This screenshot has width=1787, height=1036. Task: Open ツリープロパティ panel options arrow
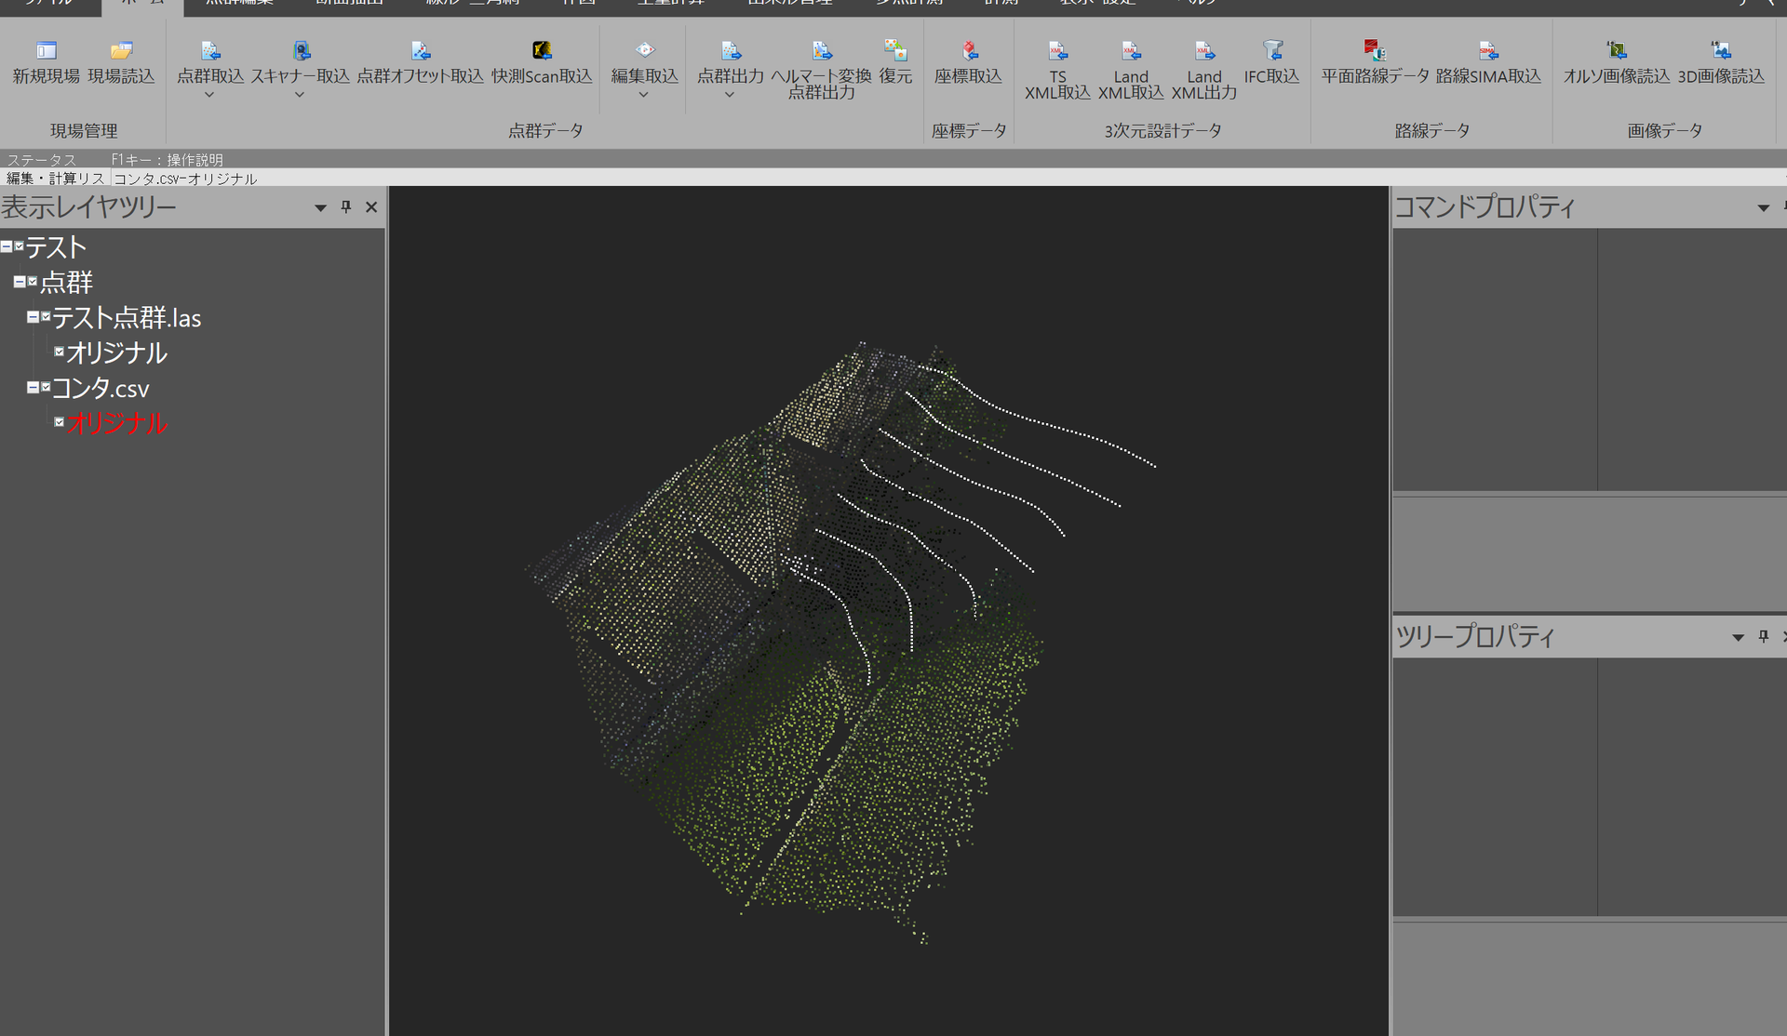coord(1738,637)
